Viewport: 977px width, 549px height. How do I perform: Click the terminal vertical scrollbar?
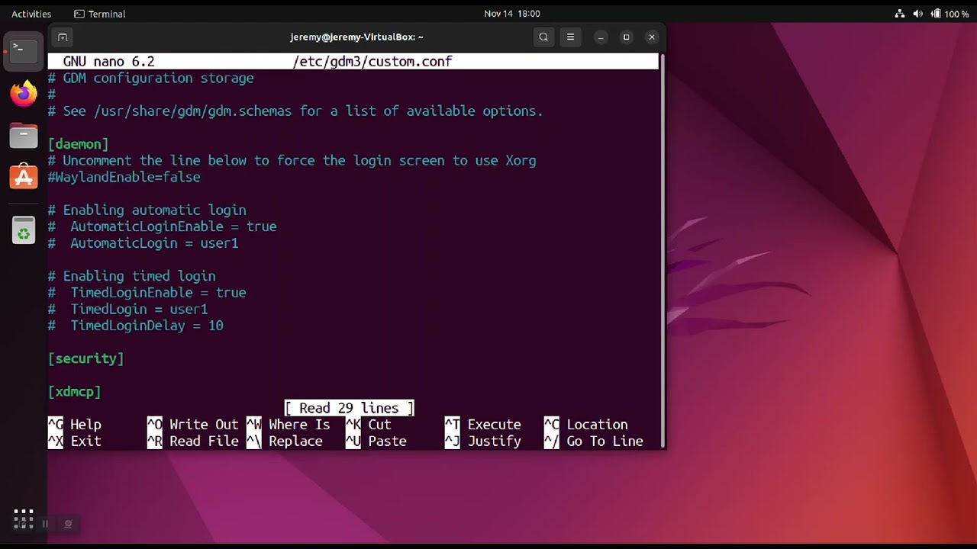click(662, 250)
